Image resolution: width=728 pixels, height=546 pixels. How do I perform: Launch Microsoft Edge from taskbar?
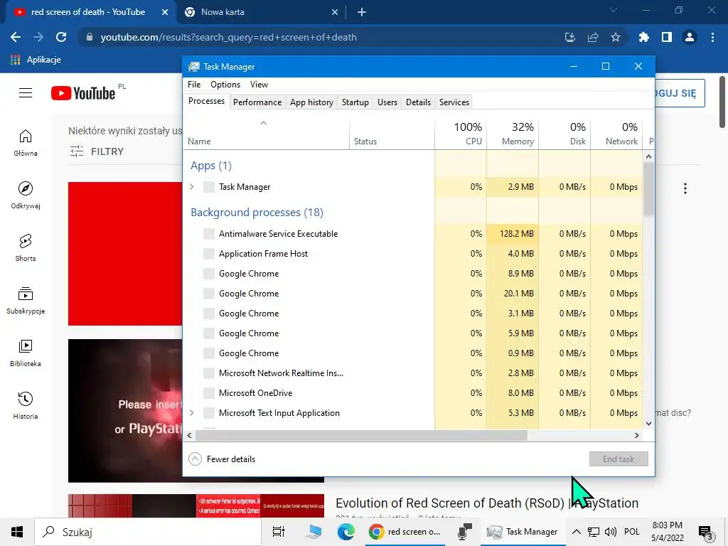pyautogui.click(x=346, y=532)
